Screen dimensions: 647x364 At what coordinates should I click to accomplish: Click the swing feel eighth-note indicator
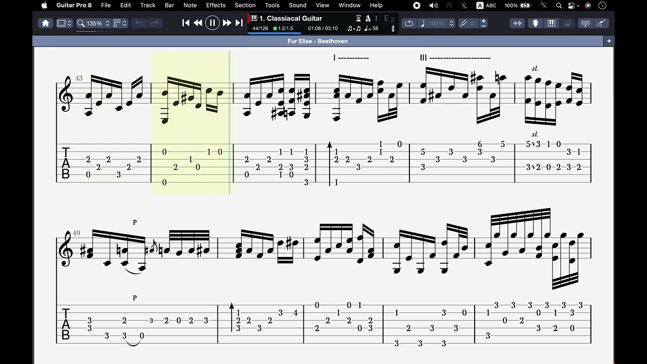click(x=354, y=29)
